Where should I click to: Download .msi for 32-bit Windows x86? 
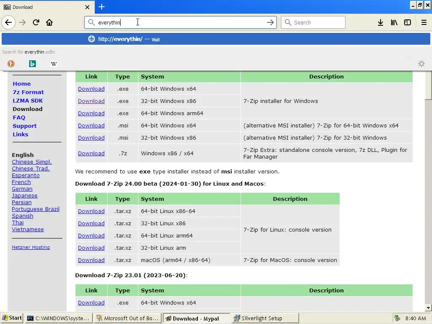(91, 138)
